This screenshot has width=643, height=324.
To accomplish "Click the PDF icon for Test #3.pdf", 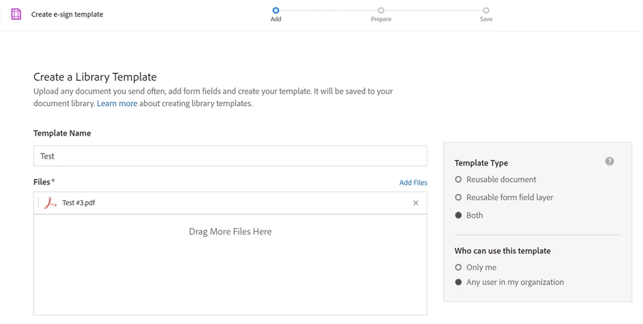I will click(50, 203).
